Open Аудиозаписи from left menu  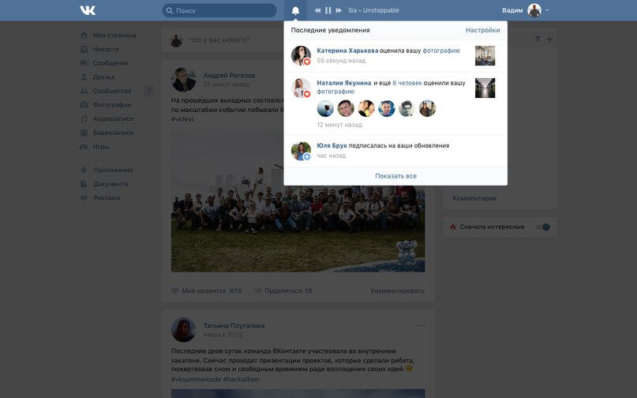pyautogui.click(x=113, y=118)
